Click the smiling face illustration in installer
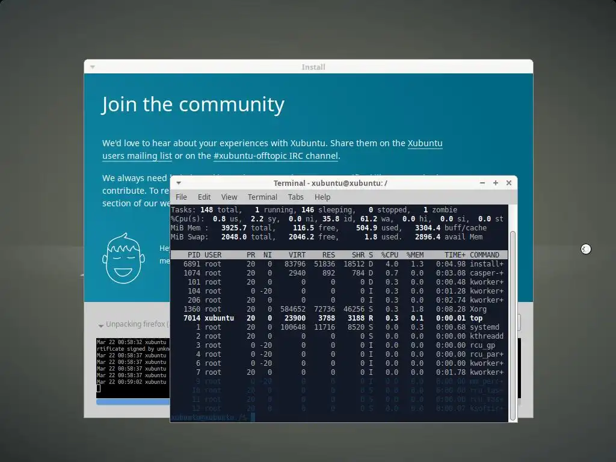 point(123,258)
